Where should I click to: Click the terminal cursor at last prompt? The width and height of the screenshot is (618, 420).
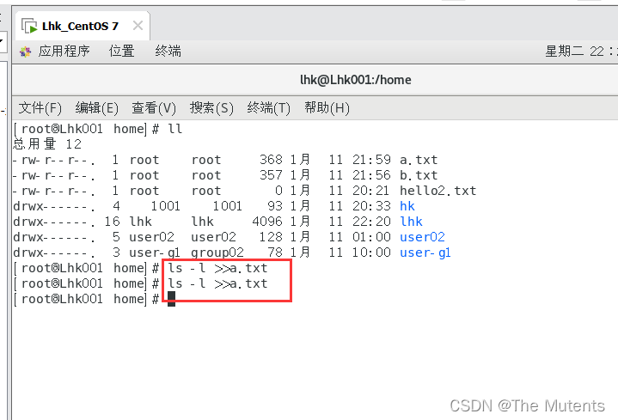(171, 299)
